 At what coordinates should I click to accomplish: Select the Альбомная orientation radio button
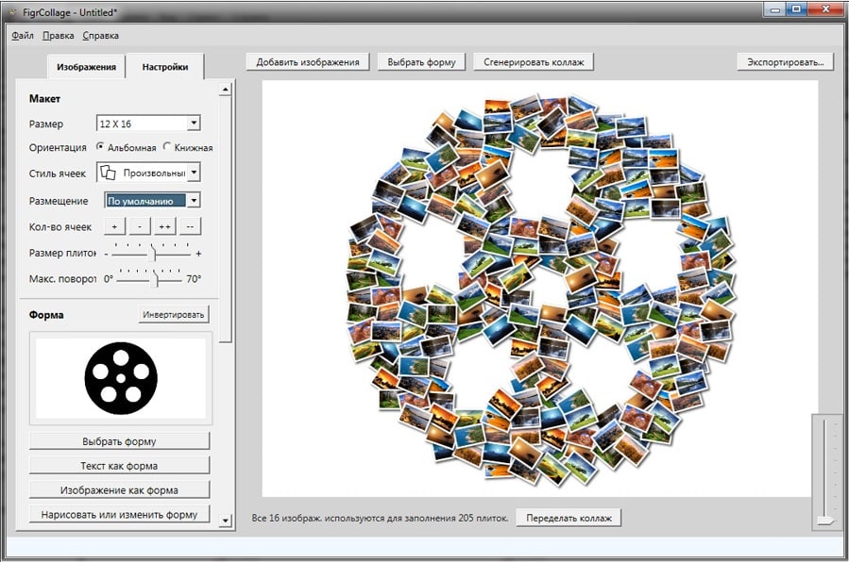tap(100, 147)
